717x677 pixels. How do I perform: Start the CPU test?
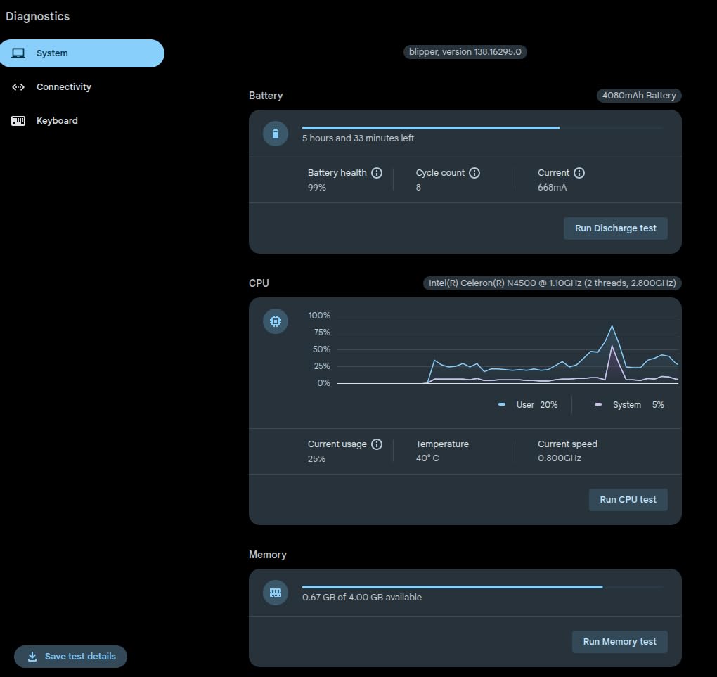pyautogui.click(x=628, y=500)
